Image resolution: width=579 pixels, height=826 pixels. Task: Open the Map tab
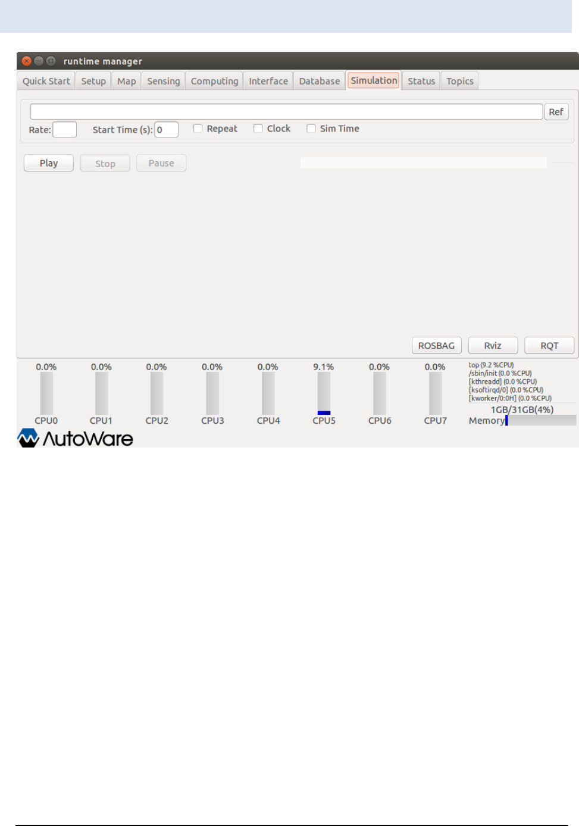pyautogui.click(x=126, y=81)
